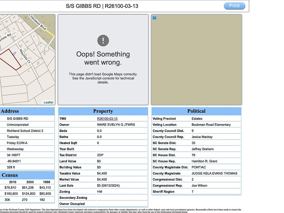The image size is (284, 213).
Task: Click the census value $124,800
Action: pyautogui.click(x=29, y=194)
